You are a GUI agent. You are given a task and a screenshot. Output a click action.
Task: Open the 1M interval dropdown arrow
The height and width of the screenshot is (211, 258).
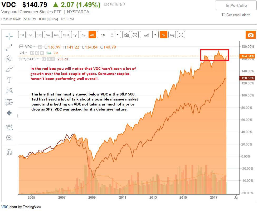click(118, 35)
